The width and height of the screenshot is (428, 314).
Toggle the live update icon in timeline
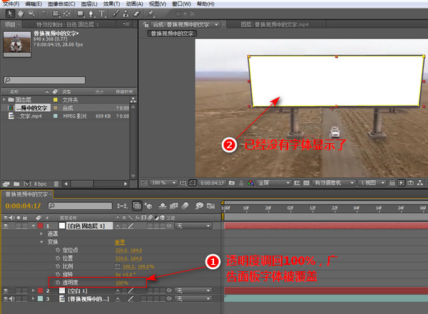[x=137, y=206]
